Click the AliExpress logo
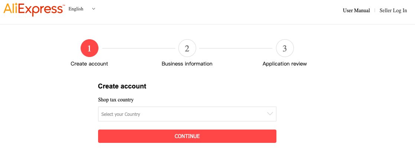 point(33,9)
